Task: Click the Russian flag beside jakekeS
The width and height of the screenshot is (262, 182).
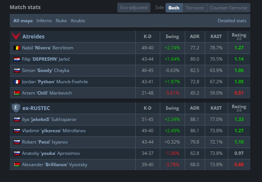Action: [17, 119]
